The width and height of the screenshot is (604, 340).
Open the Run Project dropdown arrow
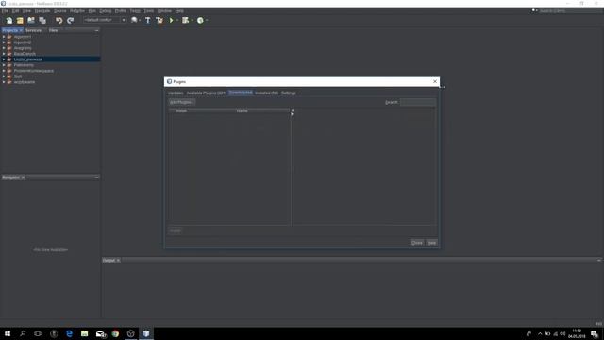177,20
